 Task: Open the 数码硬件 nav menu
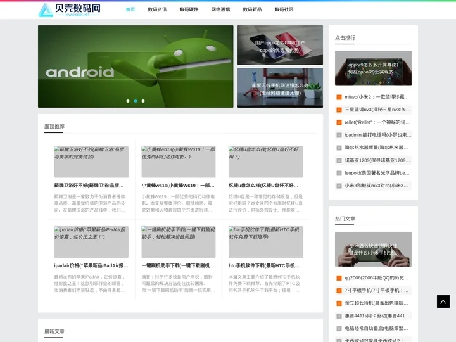[x=189, y=9]
